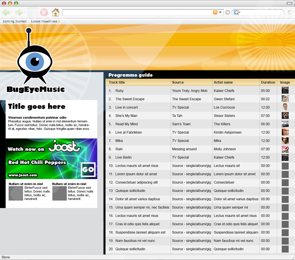
Task: Click the Forward arrow button
Action: pos(19,13)
